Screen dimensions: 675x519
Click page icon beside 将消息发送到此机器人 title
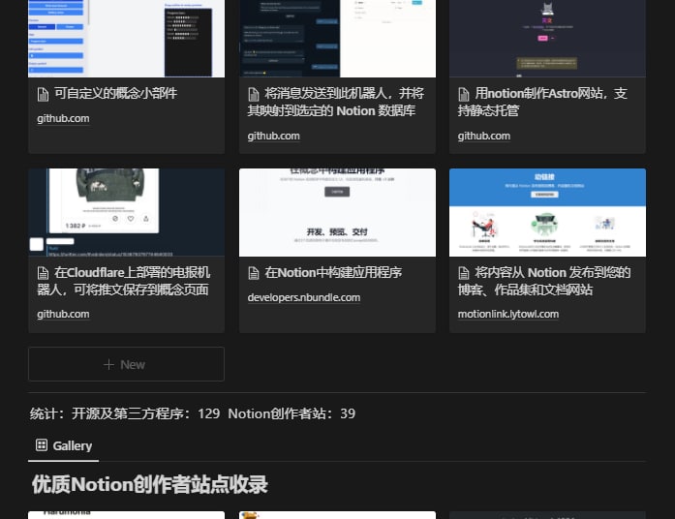coord(254,94)
